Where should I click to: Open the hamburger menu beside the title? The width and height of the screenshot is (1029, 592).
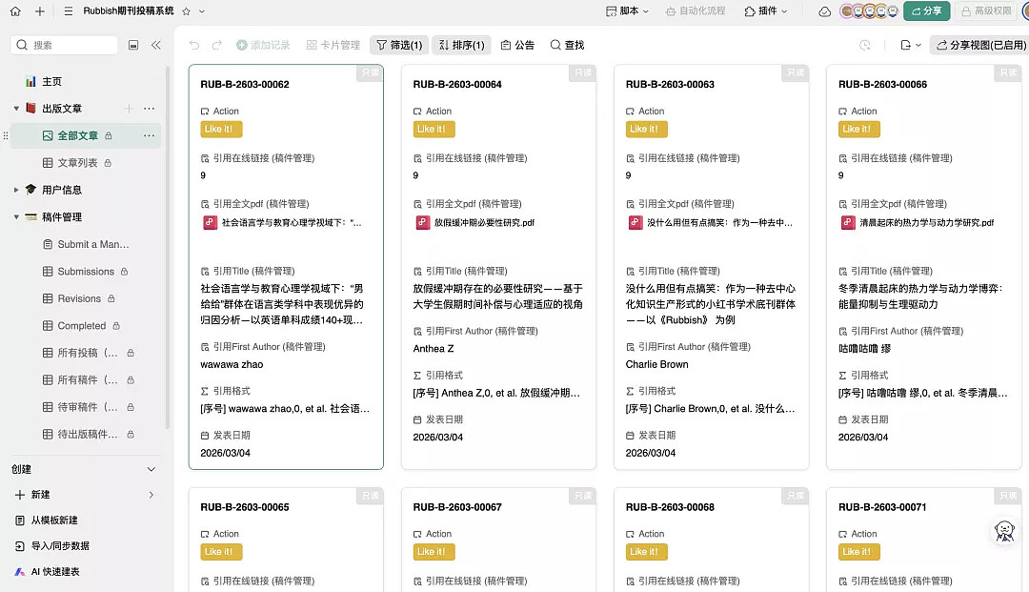point(69,11)
